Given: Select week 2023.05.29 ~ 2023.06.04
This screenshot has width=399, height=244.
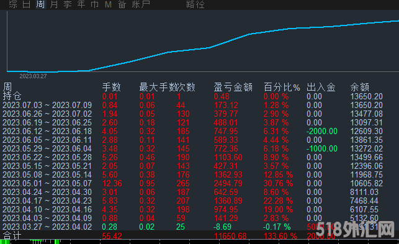Looking at the screenshot, I should click(x=47, y=148).
